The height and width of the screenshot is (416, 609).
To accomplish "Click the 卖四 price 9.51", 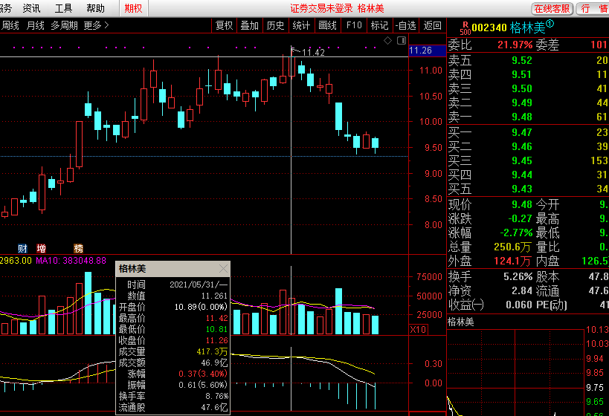I will coord(521,74).
